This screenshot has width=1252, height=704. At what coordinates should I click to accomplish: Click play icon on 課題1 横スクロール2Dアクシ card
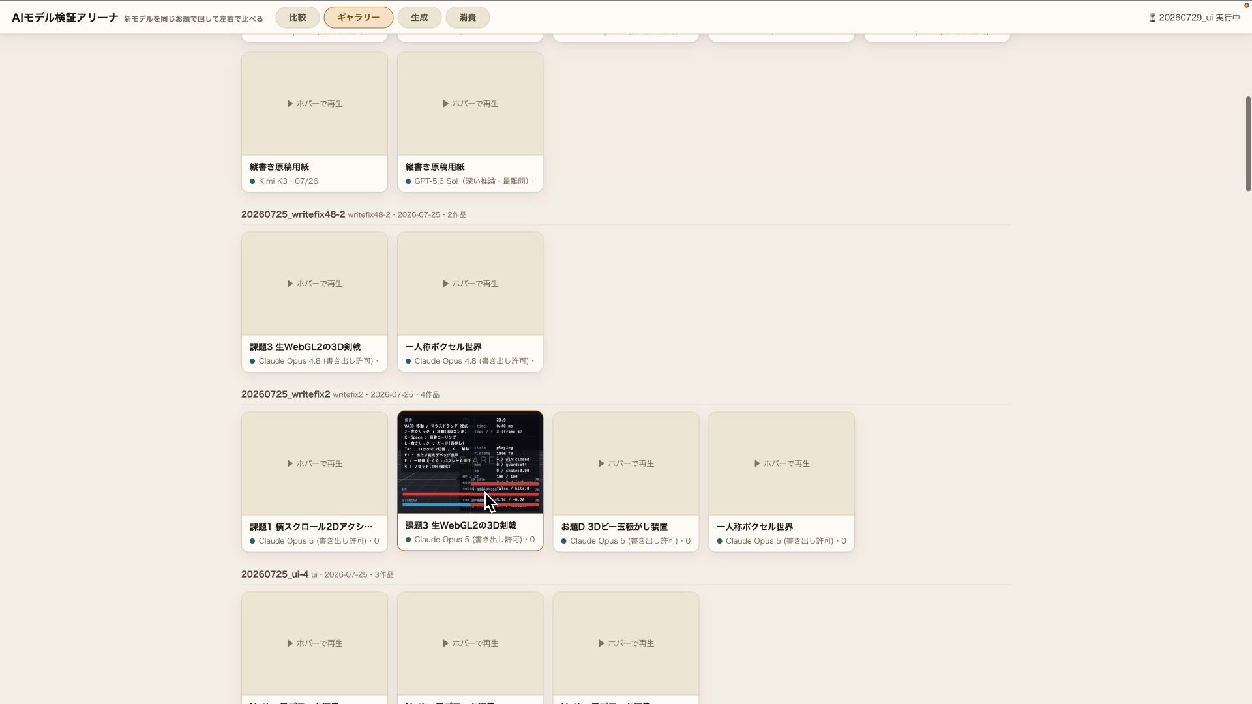(290, 463)
